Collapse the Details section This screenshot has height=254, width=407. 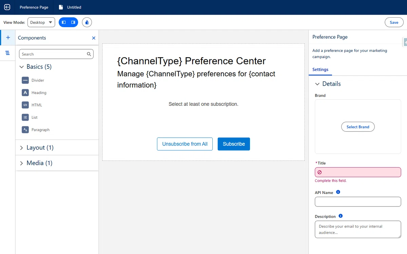[328, 84]
